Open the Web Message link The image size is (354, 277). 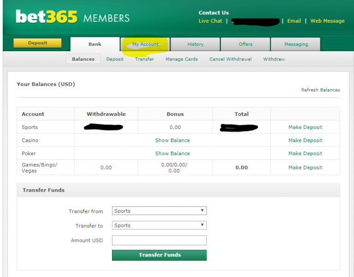[327, 21]
